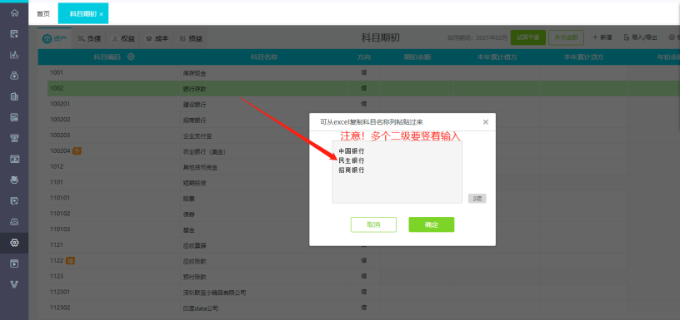Select the 1001 库存现金 row
The height and width of the screenshot is (320, 680).
364,72
